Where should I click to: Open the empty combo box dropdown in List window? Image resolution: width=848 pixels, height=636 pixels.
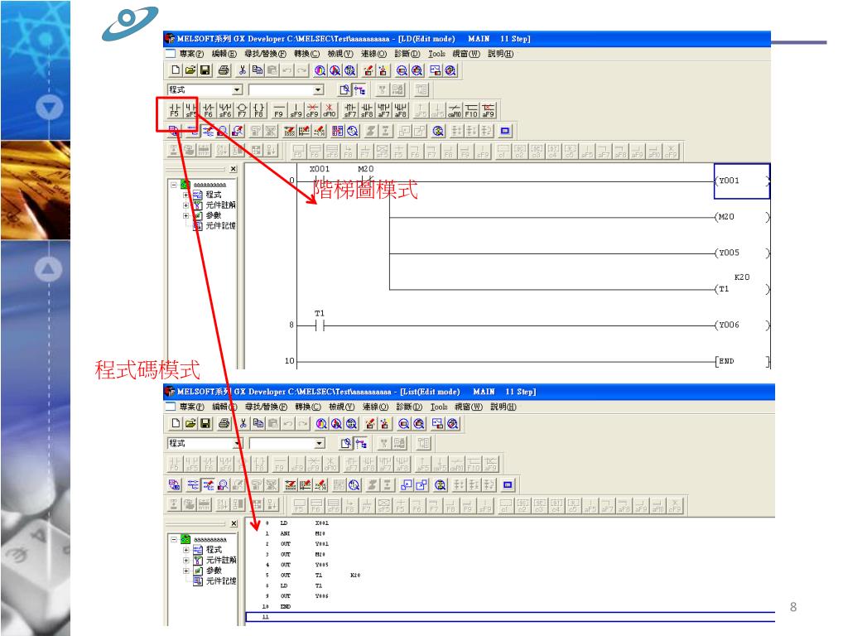[319, 444]
